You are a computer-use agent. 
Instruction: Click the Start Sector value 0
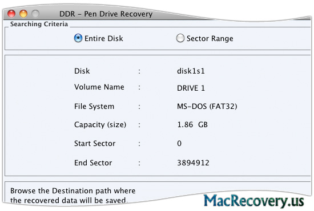(179, 143)
